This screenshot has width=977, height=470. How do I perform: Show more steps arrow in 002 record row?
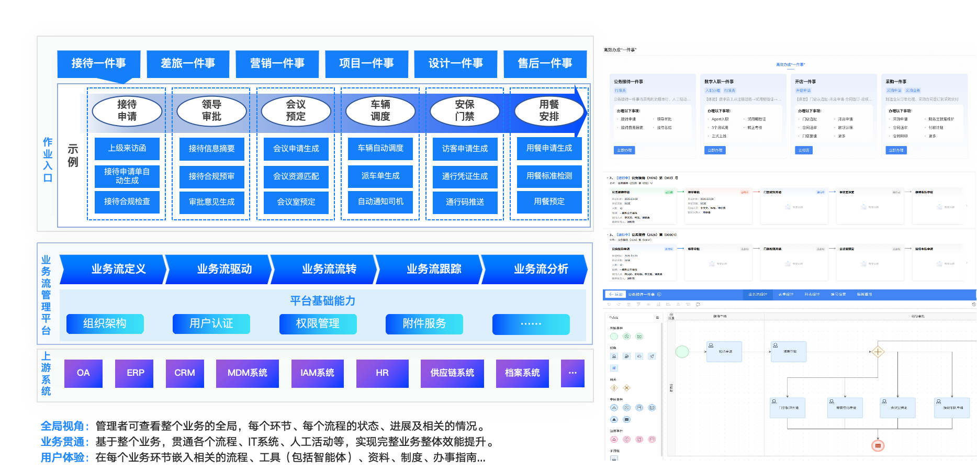pyautogui.click(x=967, y=206)
